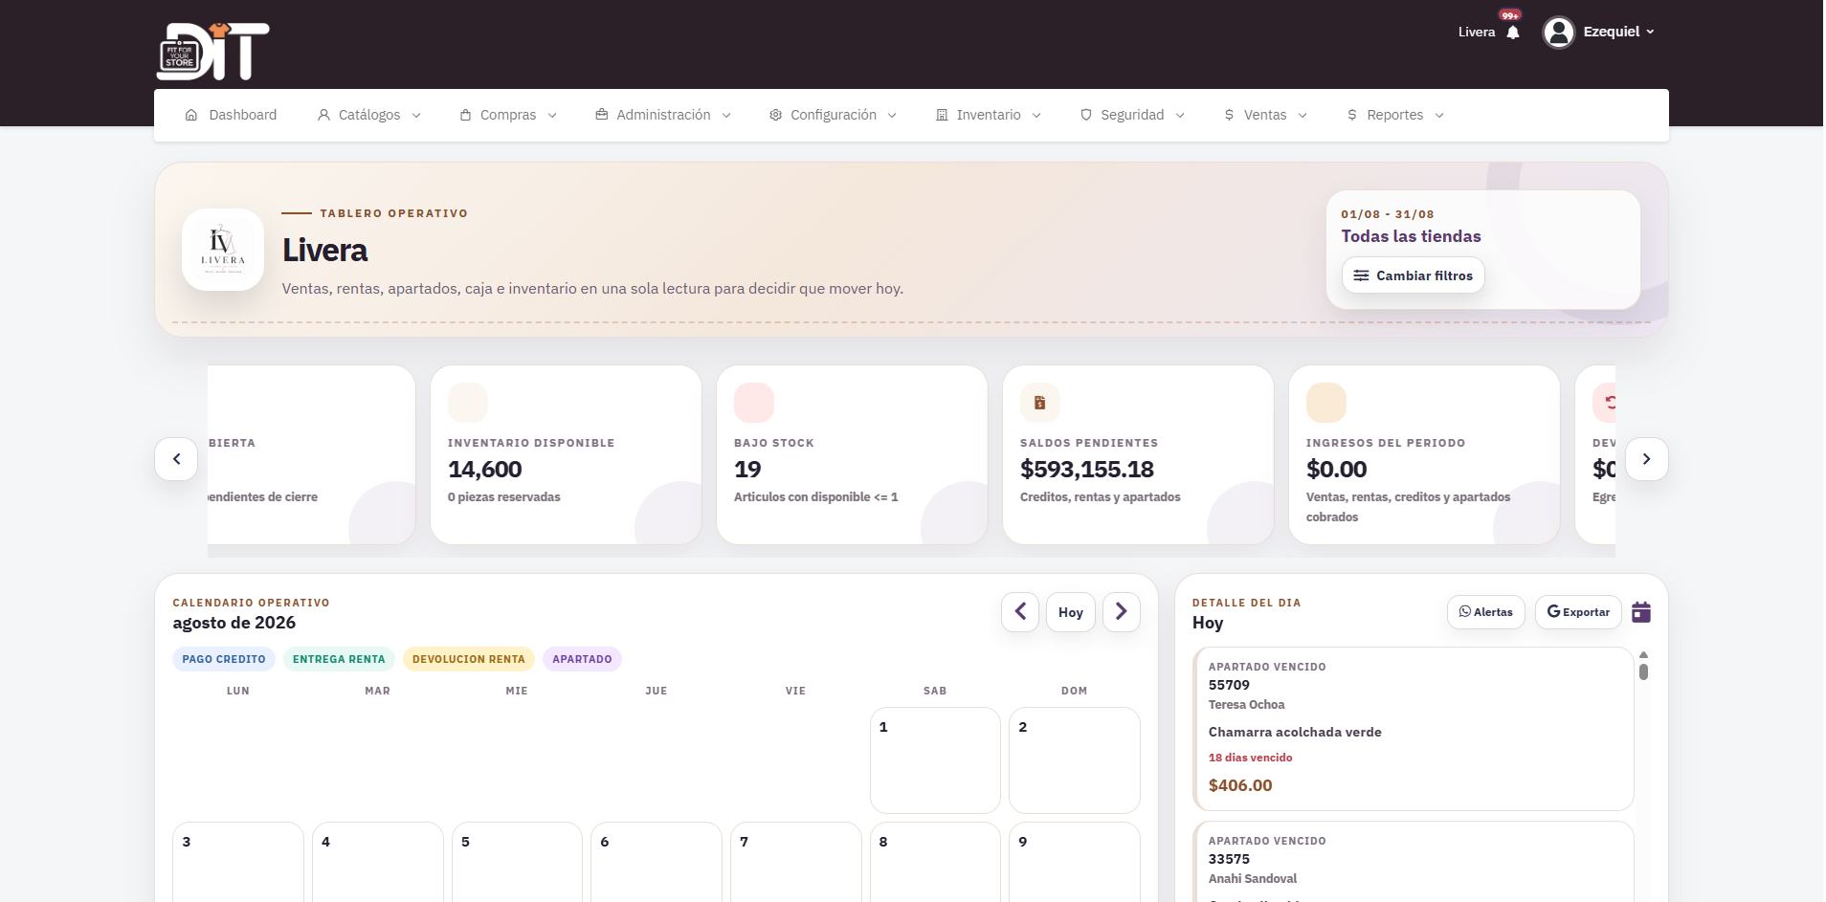Open the Inventario Disponible 14,600 card

tap(567, 455)
